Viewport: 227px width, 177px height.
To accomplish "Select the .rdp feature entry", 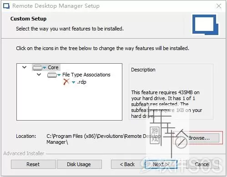I will 82,82.
